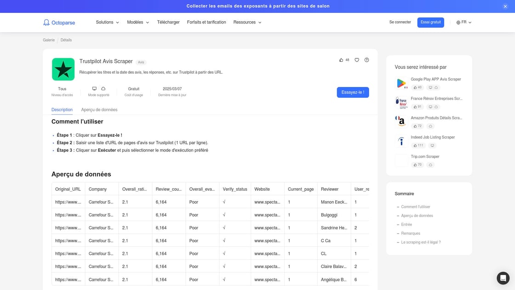Select the C Ca reviewer cell
The width and height of the screenshot is (515, 290).
[334, 241]
